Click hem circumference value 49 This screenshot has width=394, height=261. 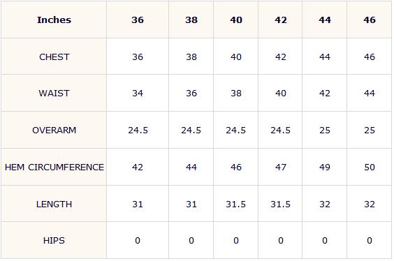325,167
